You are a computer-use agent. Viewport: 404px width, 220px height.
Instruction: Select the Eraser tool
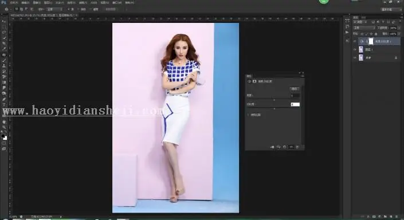click(x=4, y=77)
